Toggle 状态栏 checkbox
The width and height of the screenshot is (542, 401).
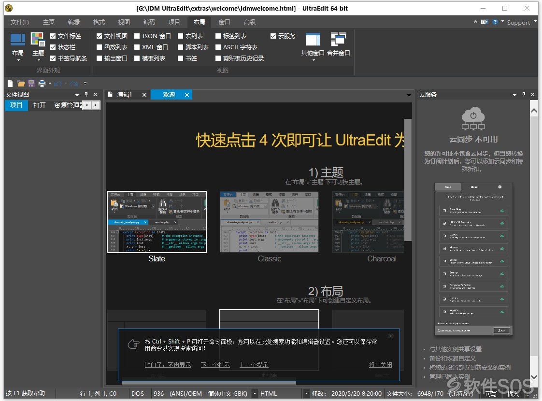(53, 47)
